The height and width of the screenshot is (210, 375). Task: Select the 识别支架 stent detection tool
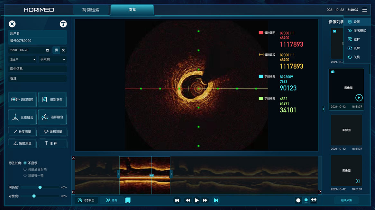(x=52, y=100)
